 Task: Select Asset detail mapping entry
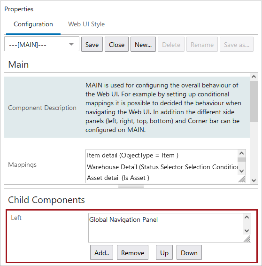click(x=118, y=178)
